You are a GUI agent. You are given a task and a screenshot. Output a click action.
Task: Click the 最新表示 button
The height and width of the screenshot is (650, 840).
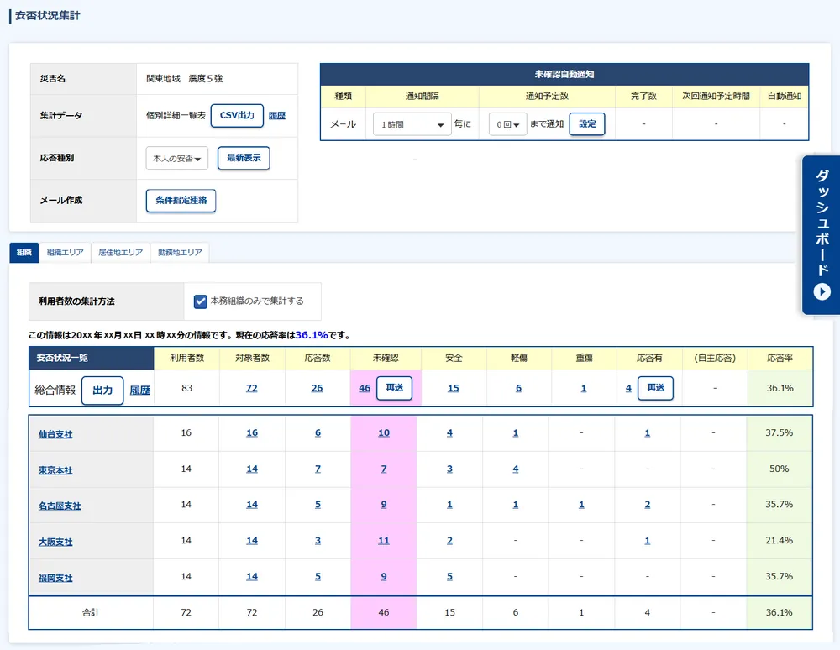click(244, 158)
